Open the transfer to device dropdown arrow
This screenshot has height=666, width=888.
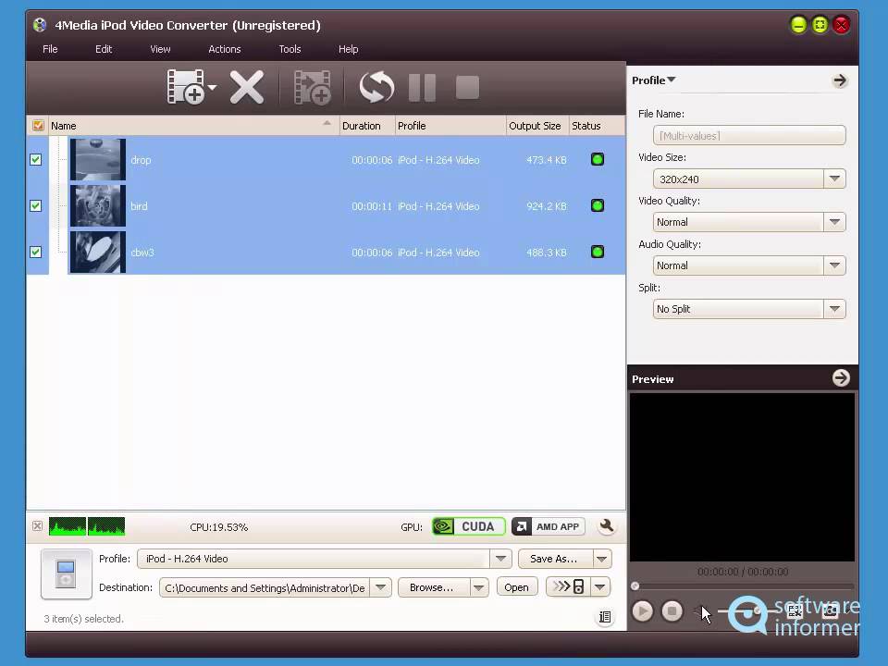pyautogui.click(x=600, y=586)
